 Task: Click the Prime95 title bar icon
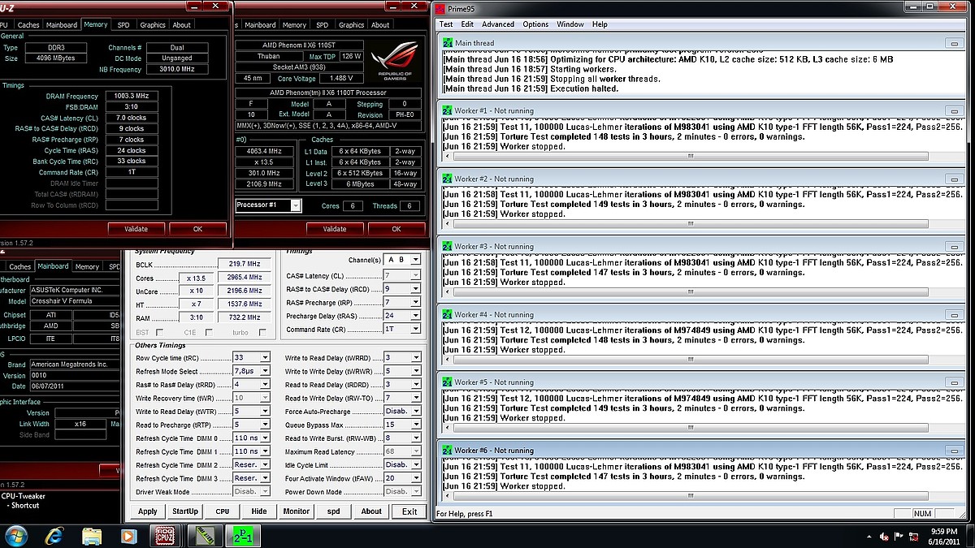point(440,9)
